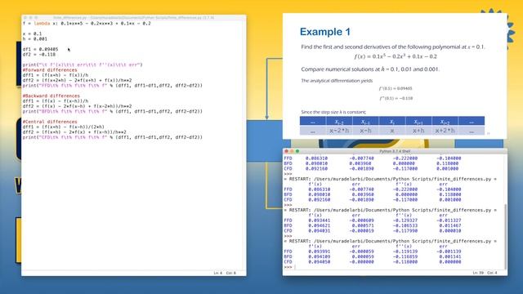This screenshot has height=294, width=523.
Task: Click the Python Shell vertical scrollbar thumb
Action: 505,236
